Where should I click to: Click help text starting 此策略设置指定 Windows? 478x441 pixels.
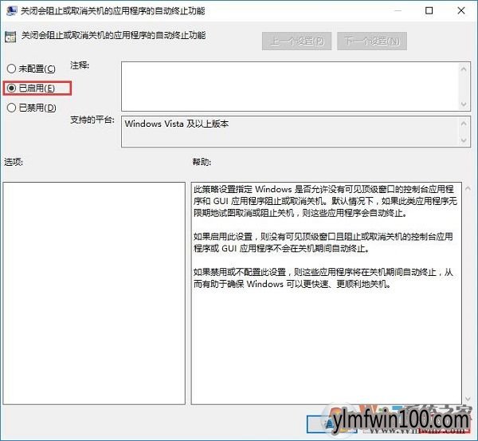click(325, 201)
